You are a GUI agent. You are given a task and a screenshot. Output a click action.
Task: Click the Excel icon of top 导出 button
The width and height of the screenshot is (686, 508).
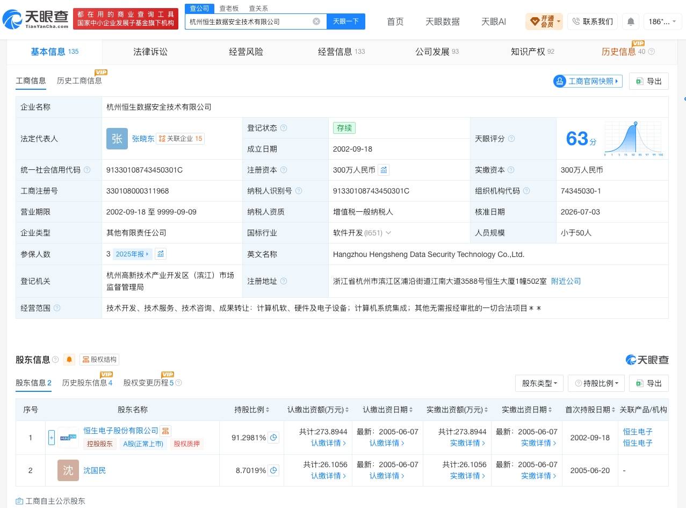(639, 81)
